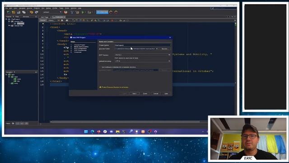289x163 pixels.
Task: Click the Help button in dialog
Action: tap(166, 94)
